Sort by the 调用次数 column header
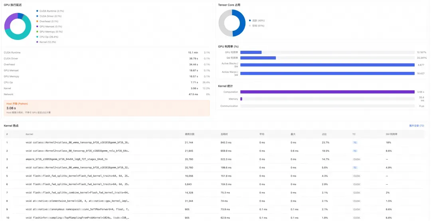This screenshot has width=431, height=221. pos(190,134)
